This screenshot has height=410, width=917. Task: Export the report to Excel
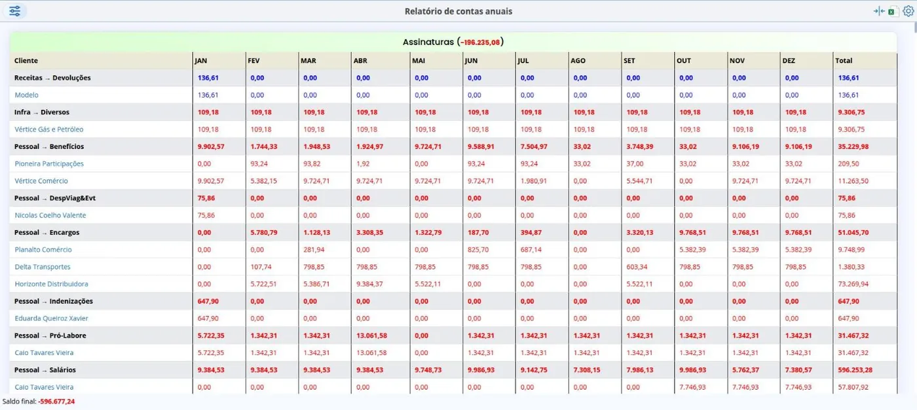click(x=893, y=11)
